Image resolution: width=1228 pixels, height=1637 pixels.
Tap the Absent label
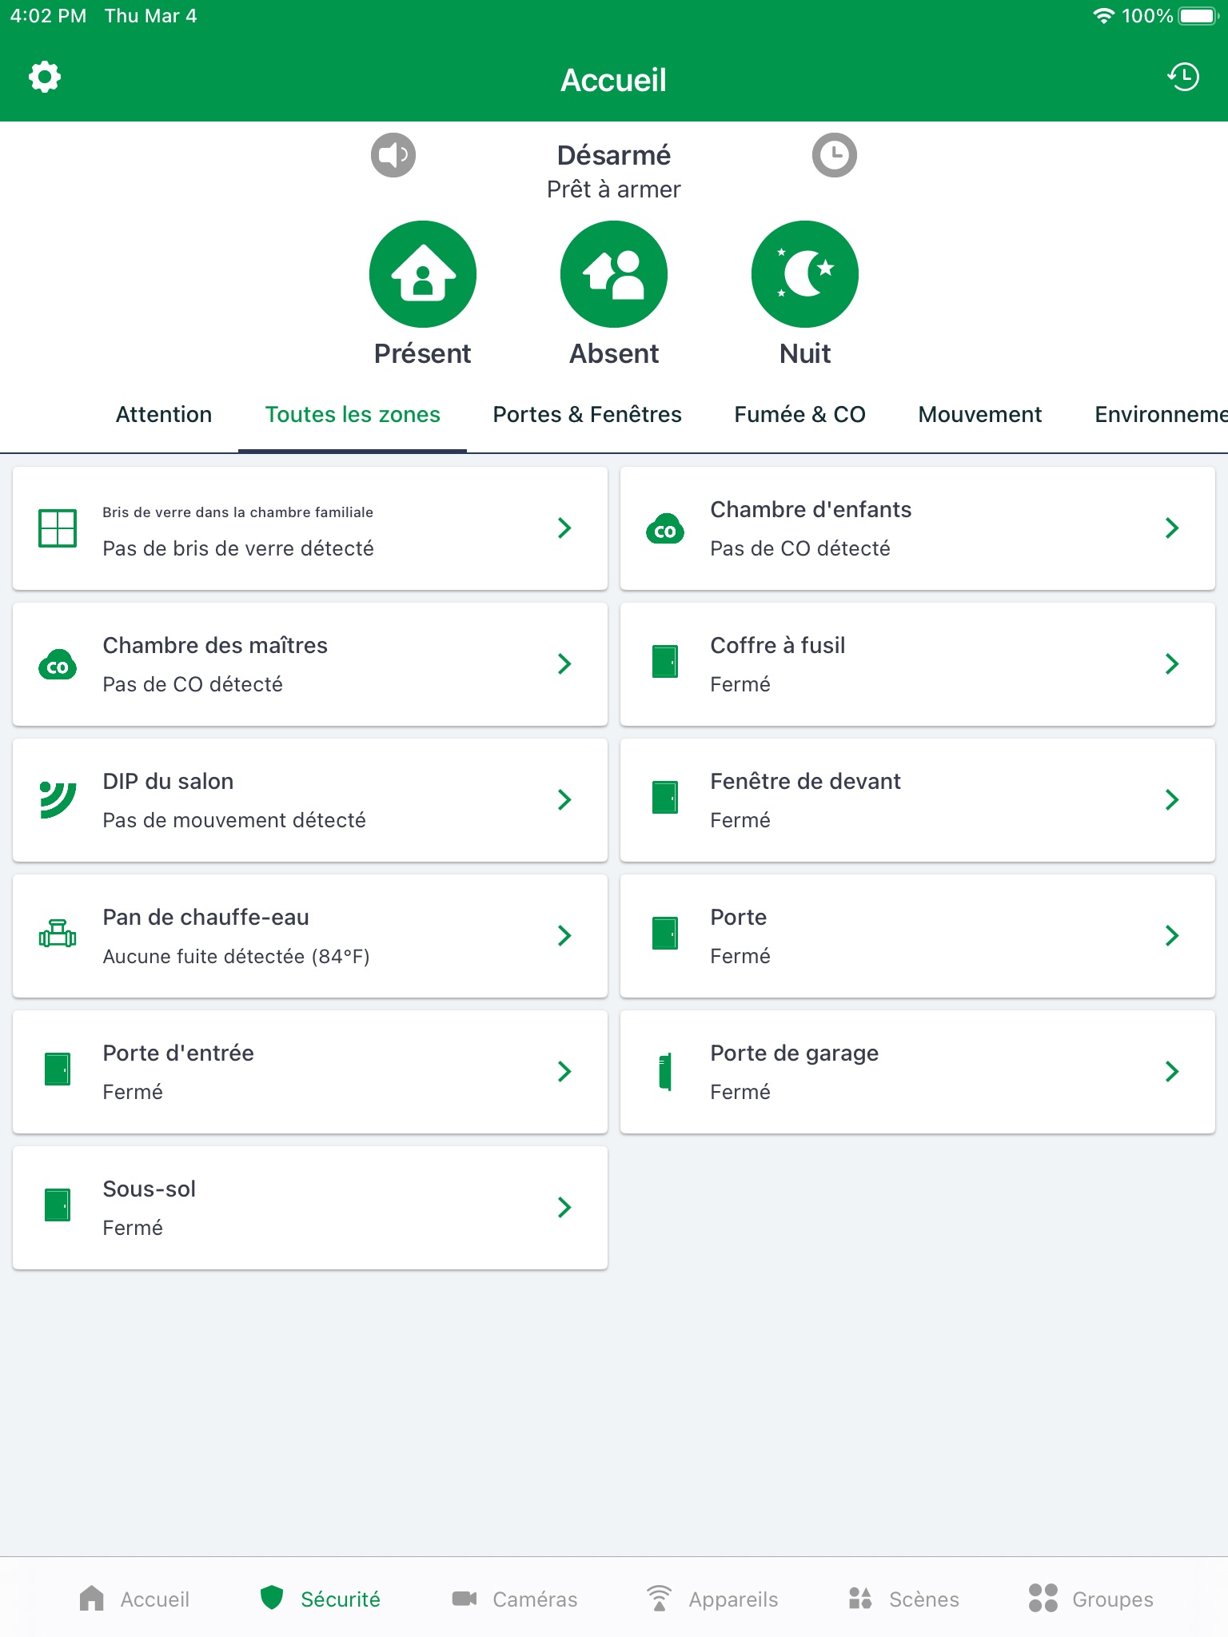point(614,353)
